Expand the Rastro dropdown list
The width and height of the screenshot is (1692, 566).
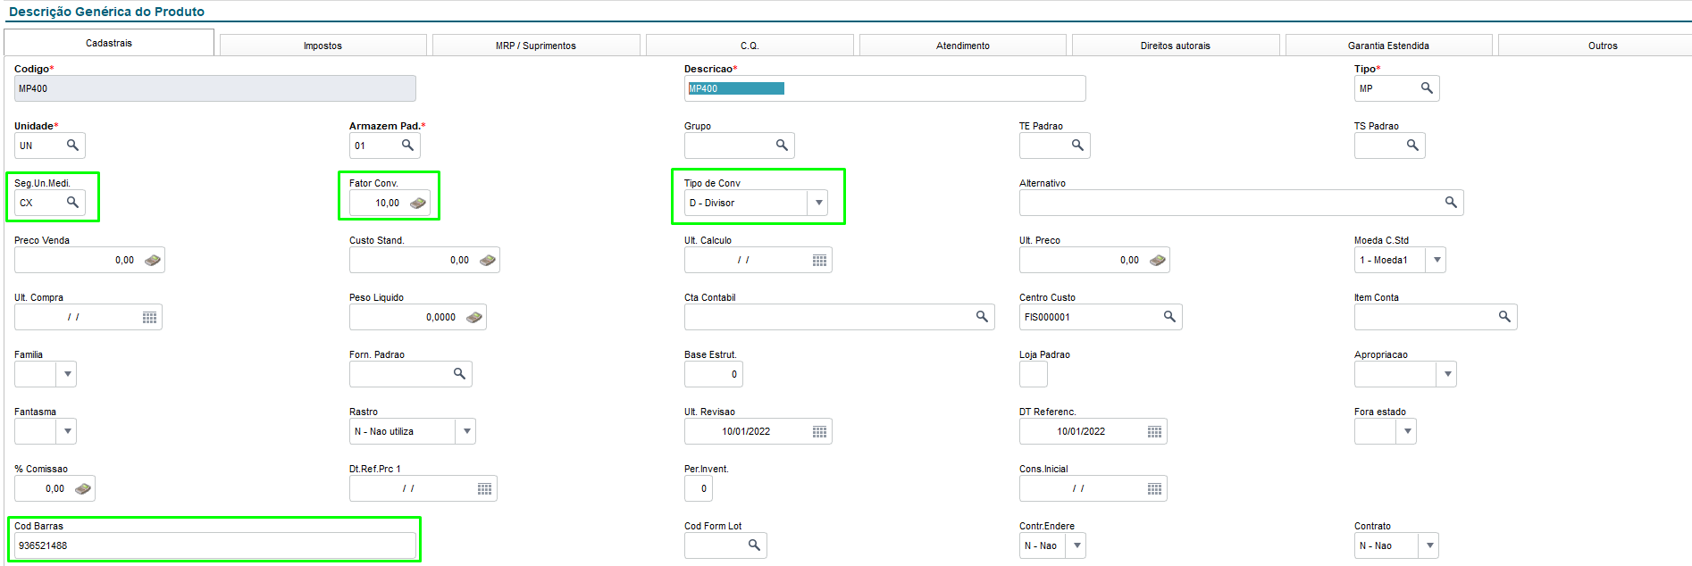point(466,431)
